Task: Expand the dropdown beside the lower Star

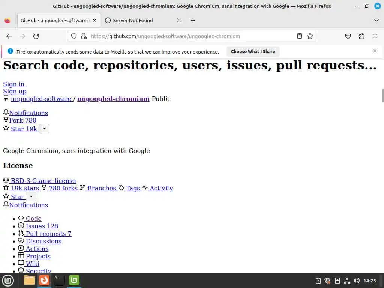Action: click(31, 196)
